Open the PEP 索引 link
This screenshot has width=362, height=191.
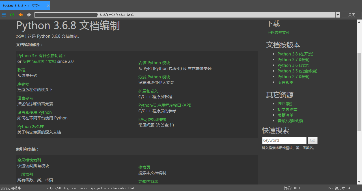coord(285,104)
